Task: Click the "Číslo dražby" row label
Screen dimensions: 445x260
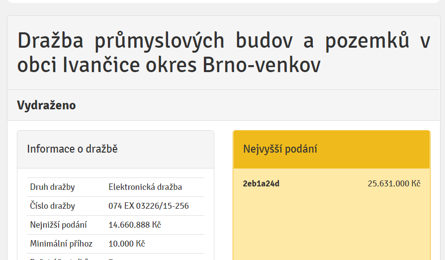Action: pos(53,206)
